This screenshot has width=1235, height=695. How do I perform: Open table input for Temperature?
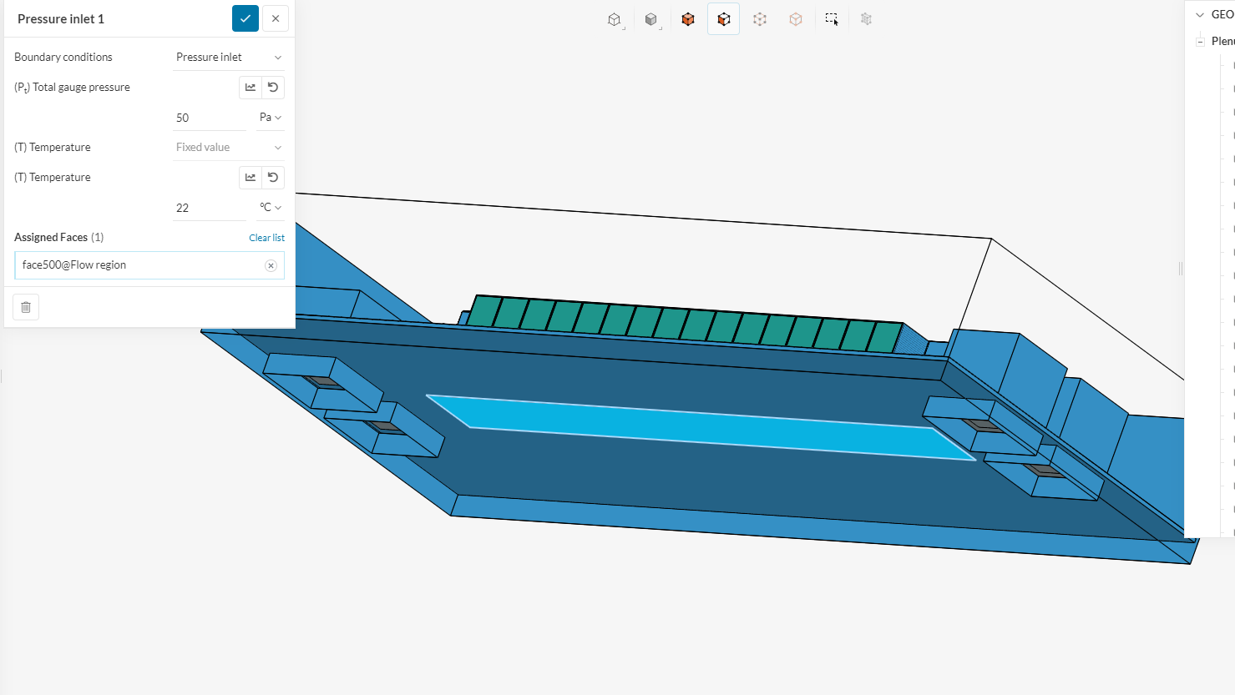pos(251,177)
